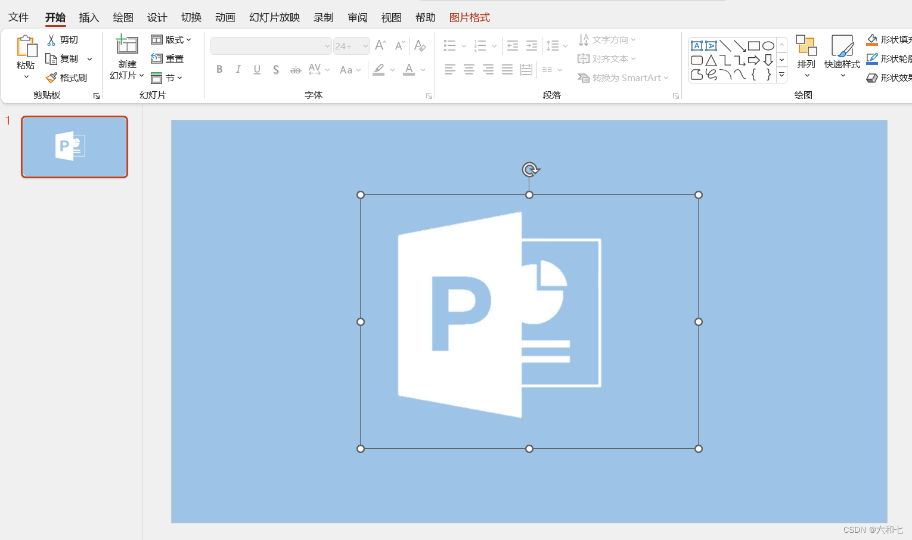Open the Text Direction (文字方向) dropdown

pos(607,40)
